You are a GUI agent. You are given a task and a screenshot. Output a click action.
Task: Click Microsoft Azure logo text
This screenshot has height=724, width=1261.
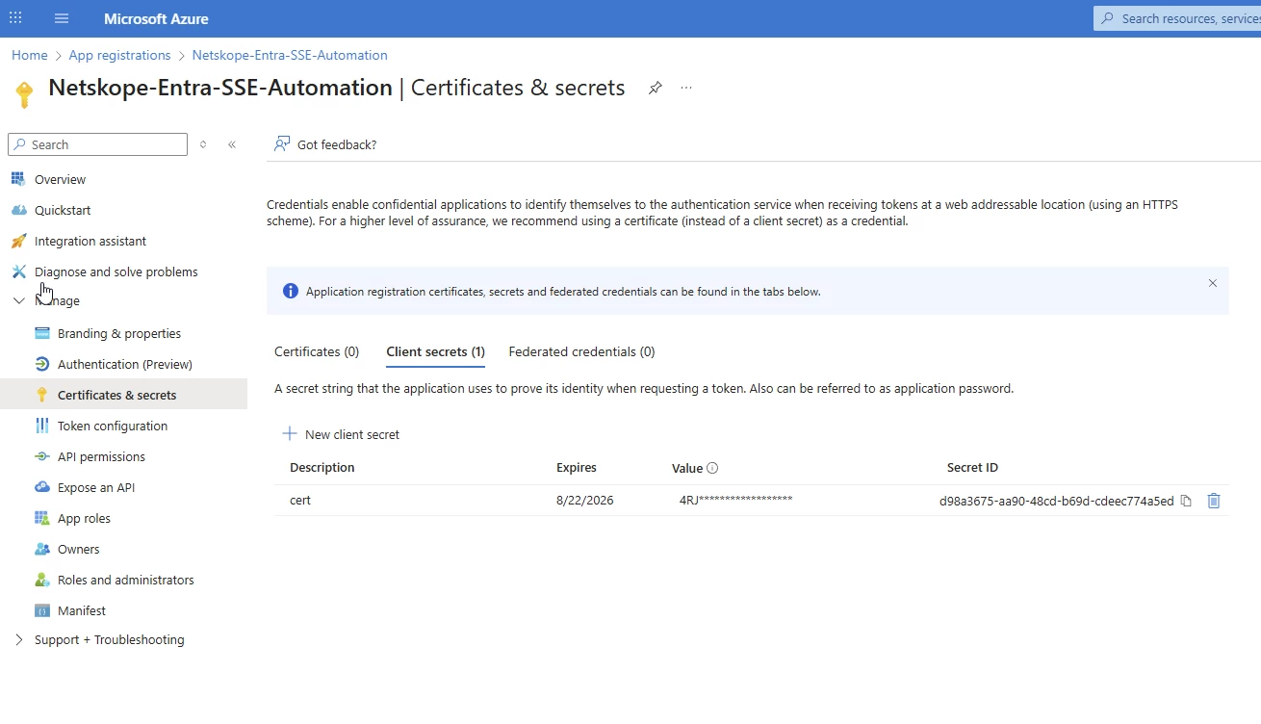point(156,18)
